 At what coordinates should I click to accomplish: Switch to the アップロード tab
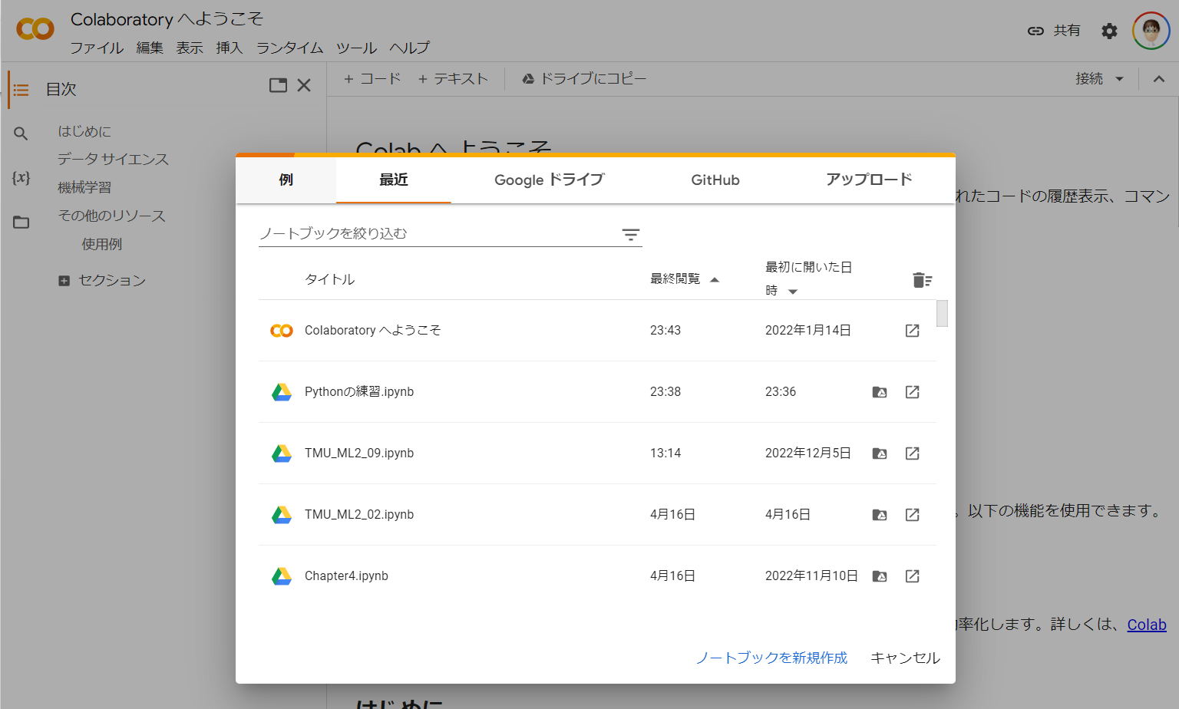coord(869,180)
